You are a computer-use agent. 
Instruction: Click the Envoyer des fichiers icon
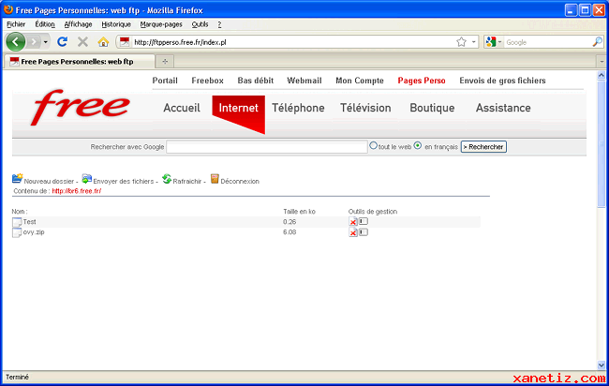[x=86, y=179]
